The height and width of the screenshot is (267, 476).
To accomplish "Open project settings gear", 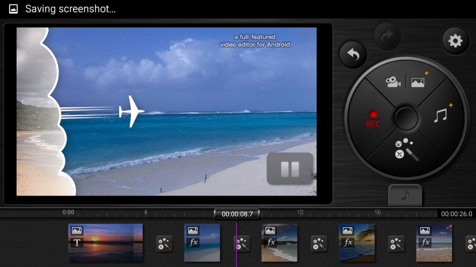I will coord(455,41).
